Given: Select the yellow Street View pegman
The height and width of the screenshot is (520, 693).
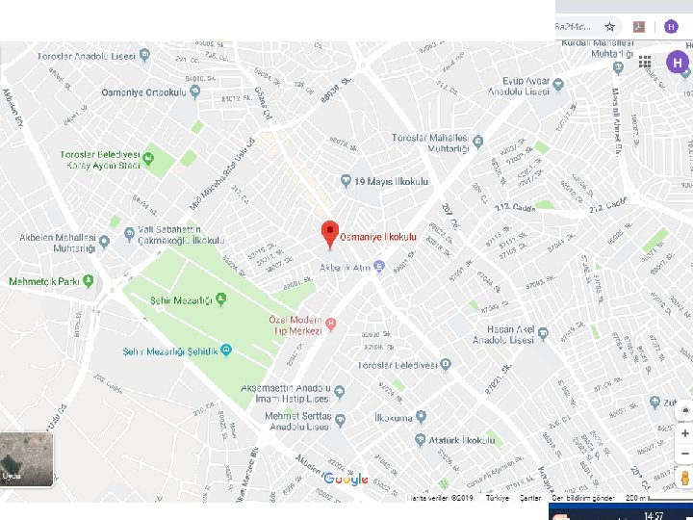Looking at the screenshot, I should pos(685,479).
